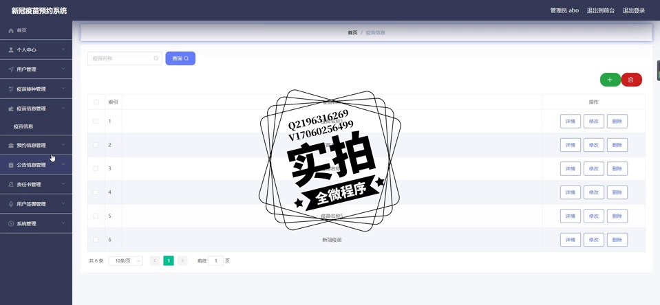Click the bell-off icon beside 责任书管理
The height and width of the screenshot is (305, 660).
(11, 184)
